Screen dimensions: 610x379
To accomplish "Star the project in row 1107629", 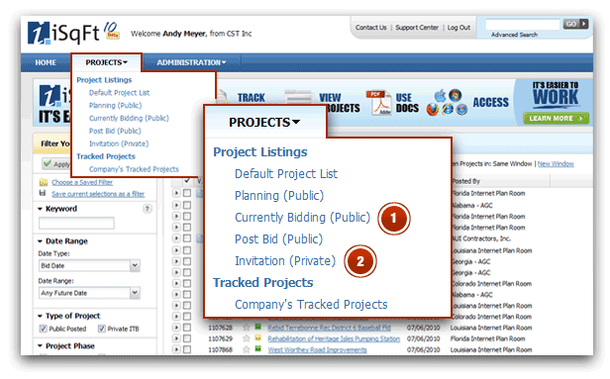I will [247, 338].
